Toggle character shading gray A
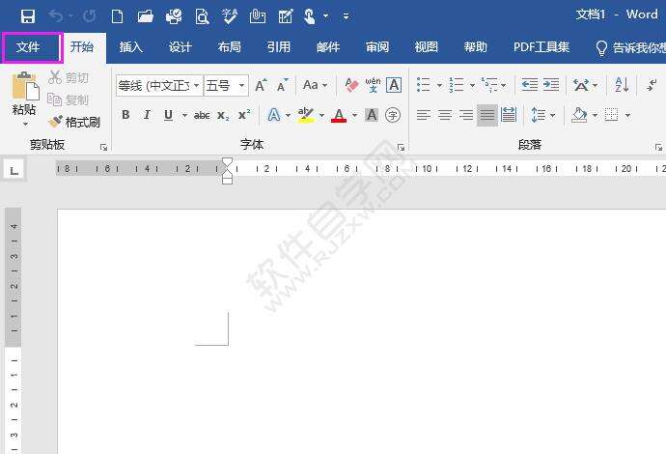This screenshot has height=454, width=666. (372, 115)
